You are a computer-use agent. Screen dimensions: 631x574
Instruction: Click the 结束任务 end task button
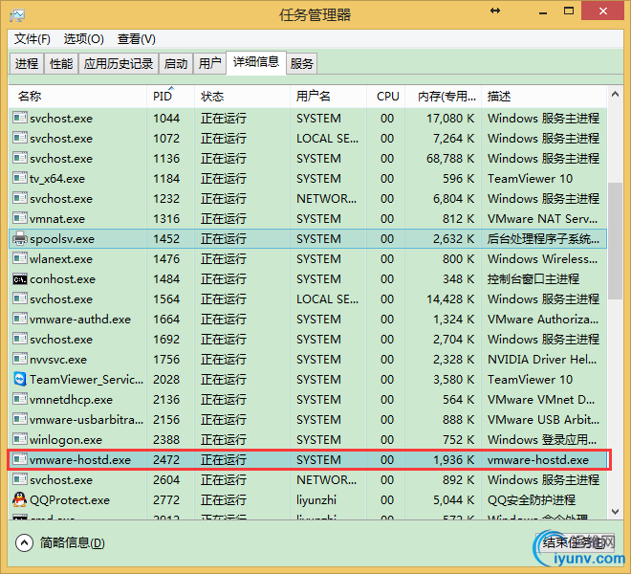point(575,542)
